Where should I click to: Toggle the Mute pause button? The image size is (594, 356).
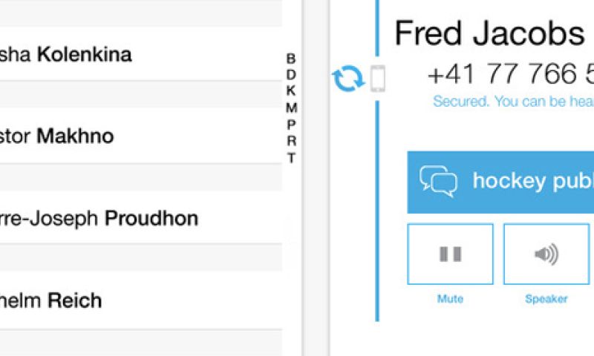pyautogui.click(x=450, y=254)
